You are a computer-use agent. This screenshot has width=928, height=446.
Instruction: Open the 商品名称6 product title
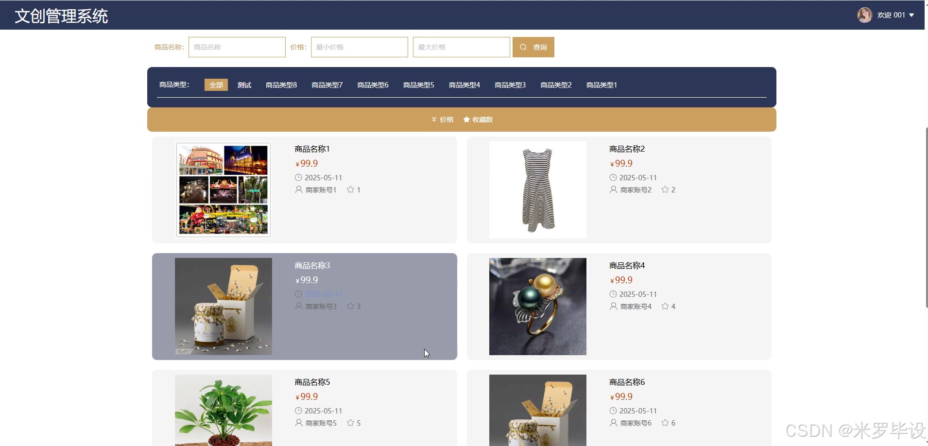[x=627, y=382]
